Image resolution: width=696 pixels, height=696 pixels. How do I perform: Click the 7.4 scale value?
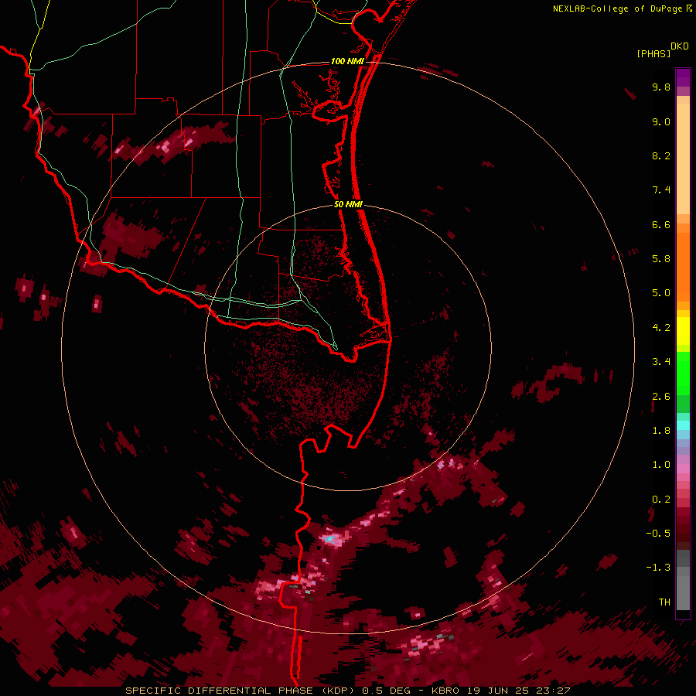661,190
